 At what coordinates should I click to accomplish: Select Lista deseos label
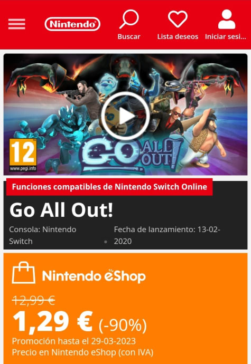click(x=178, y=37)
